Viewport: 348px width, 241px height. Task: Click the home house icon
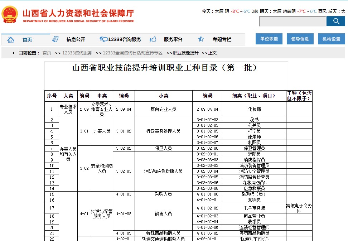pos(11,40)
